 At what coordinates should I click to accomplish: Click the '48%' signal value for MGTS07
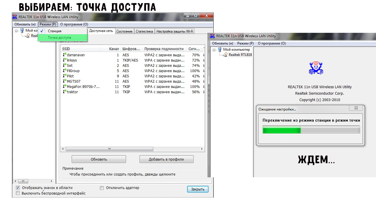coord(196,81)
